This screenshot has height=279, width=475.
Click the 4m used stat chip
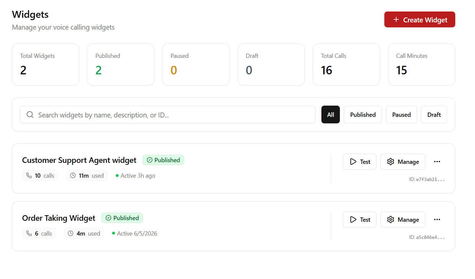pos(84,233)
